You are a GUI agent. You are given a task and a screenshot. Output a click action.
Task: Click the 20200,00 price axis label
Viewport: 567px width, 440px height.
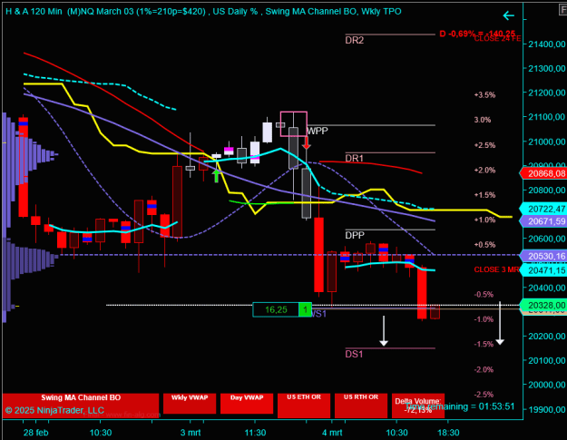tap(547, 337)
